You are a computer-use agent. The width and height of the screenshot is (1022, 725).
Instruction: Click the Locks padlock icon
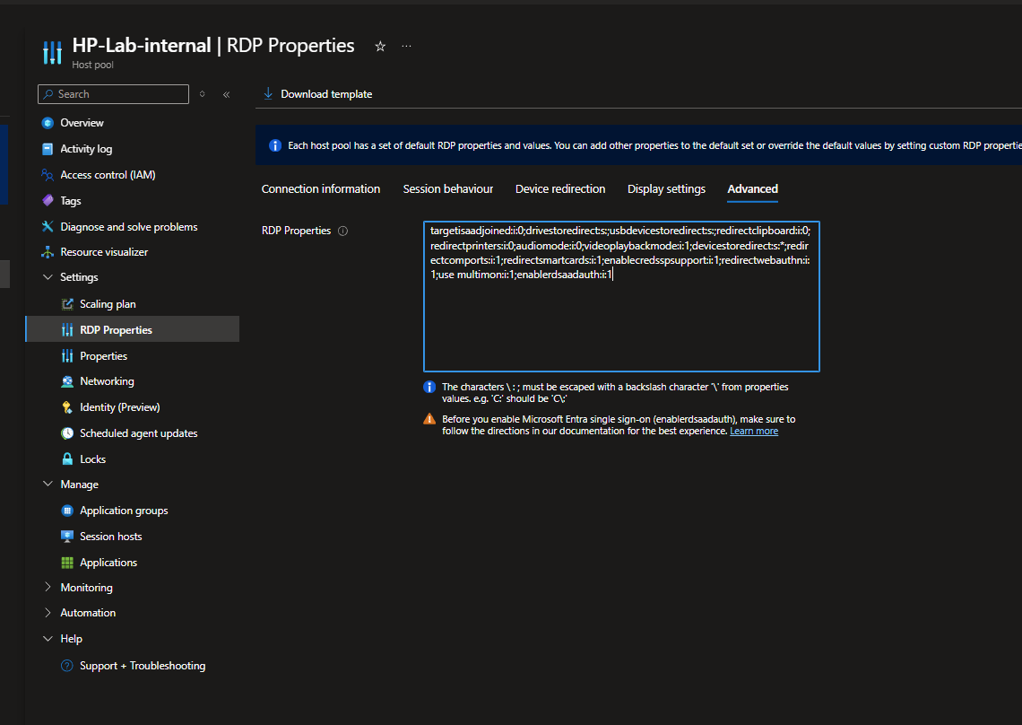coord(67,459)
